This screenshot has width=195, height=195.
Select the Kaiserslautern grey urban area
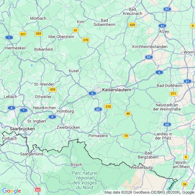[98, 89]
